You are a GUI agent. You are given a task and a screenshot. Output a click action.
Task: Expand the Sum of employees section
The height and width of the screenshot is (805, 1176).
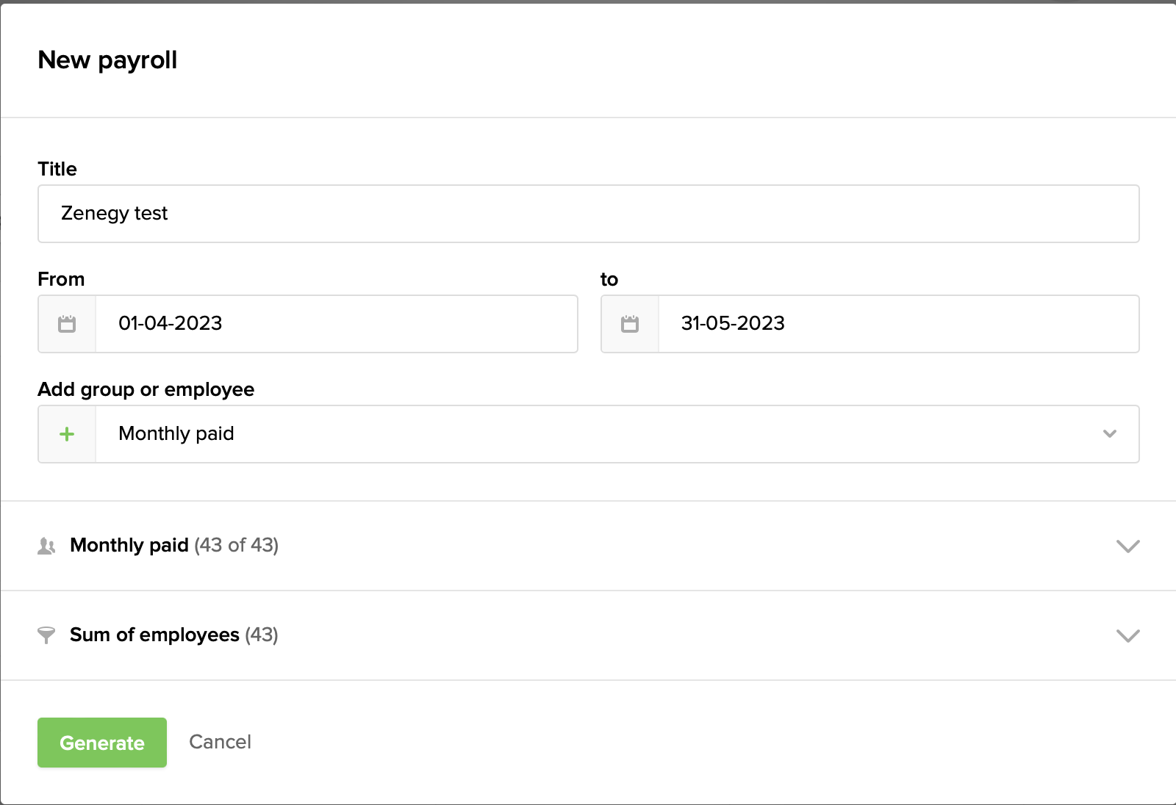(x=1127, y=636)
